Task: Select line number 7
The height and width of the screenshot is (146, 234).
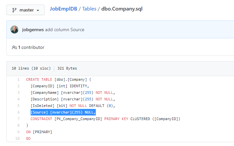Action: click(x=18, y=119)
